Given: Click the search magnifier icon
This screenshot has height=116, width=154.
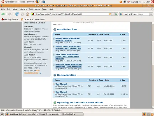Looking at the screenshot, I should coord(151,14).
